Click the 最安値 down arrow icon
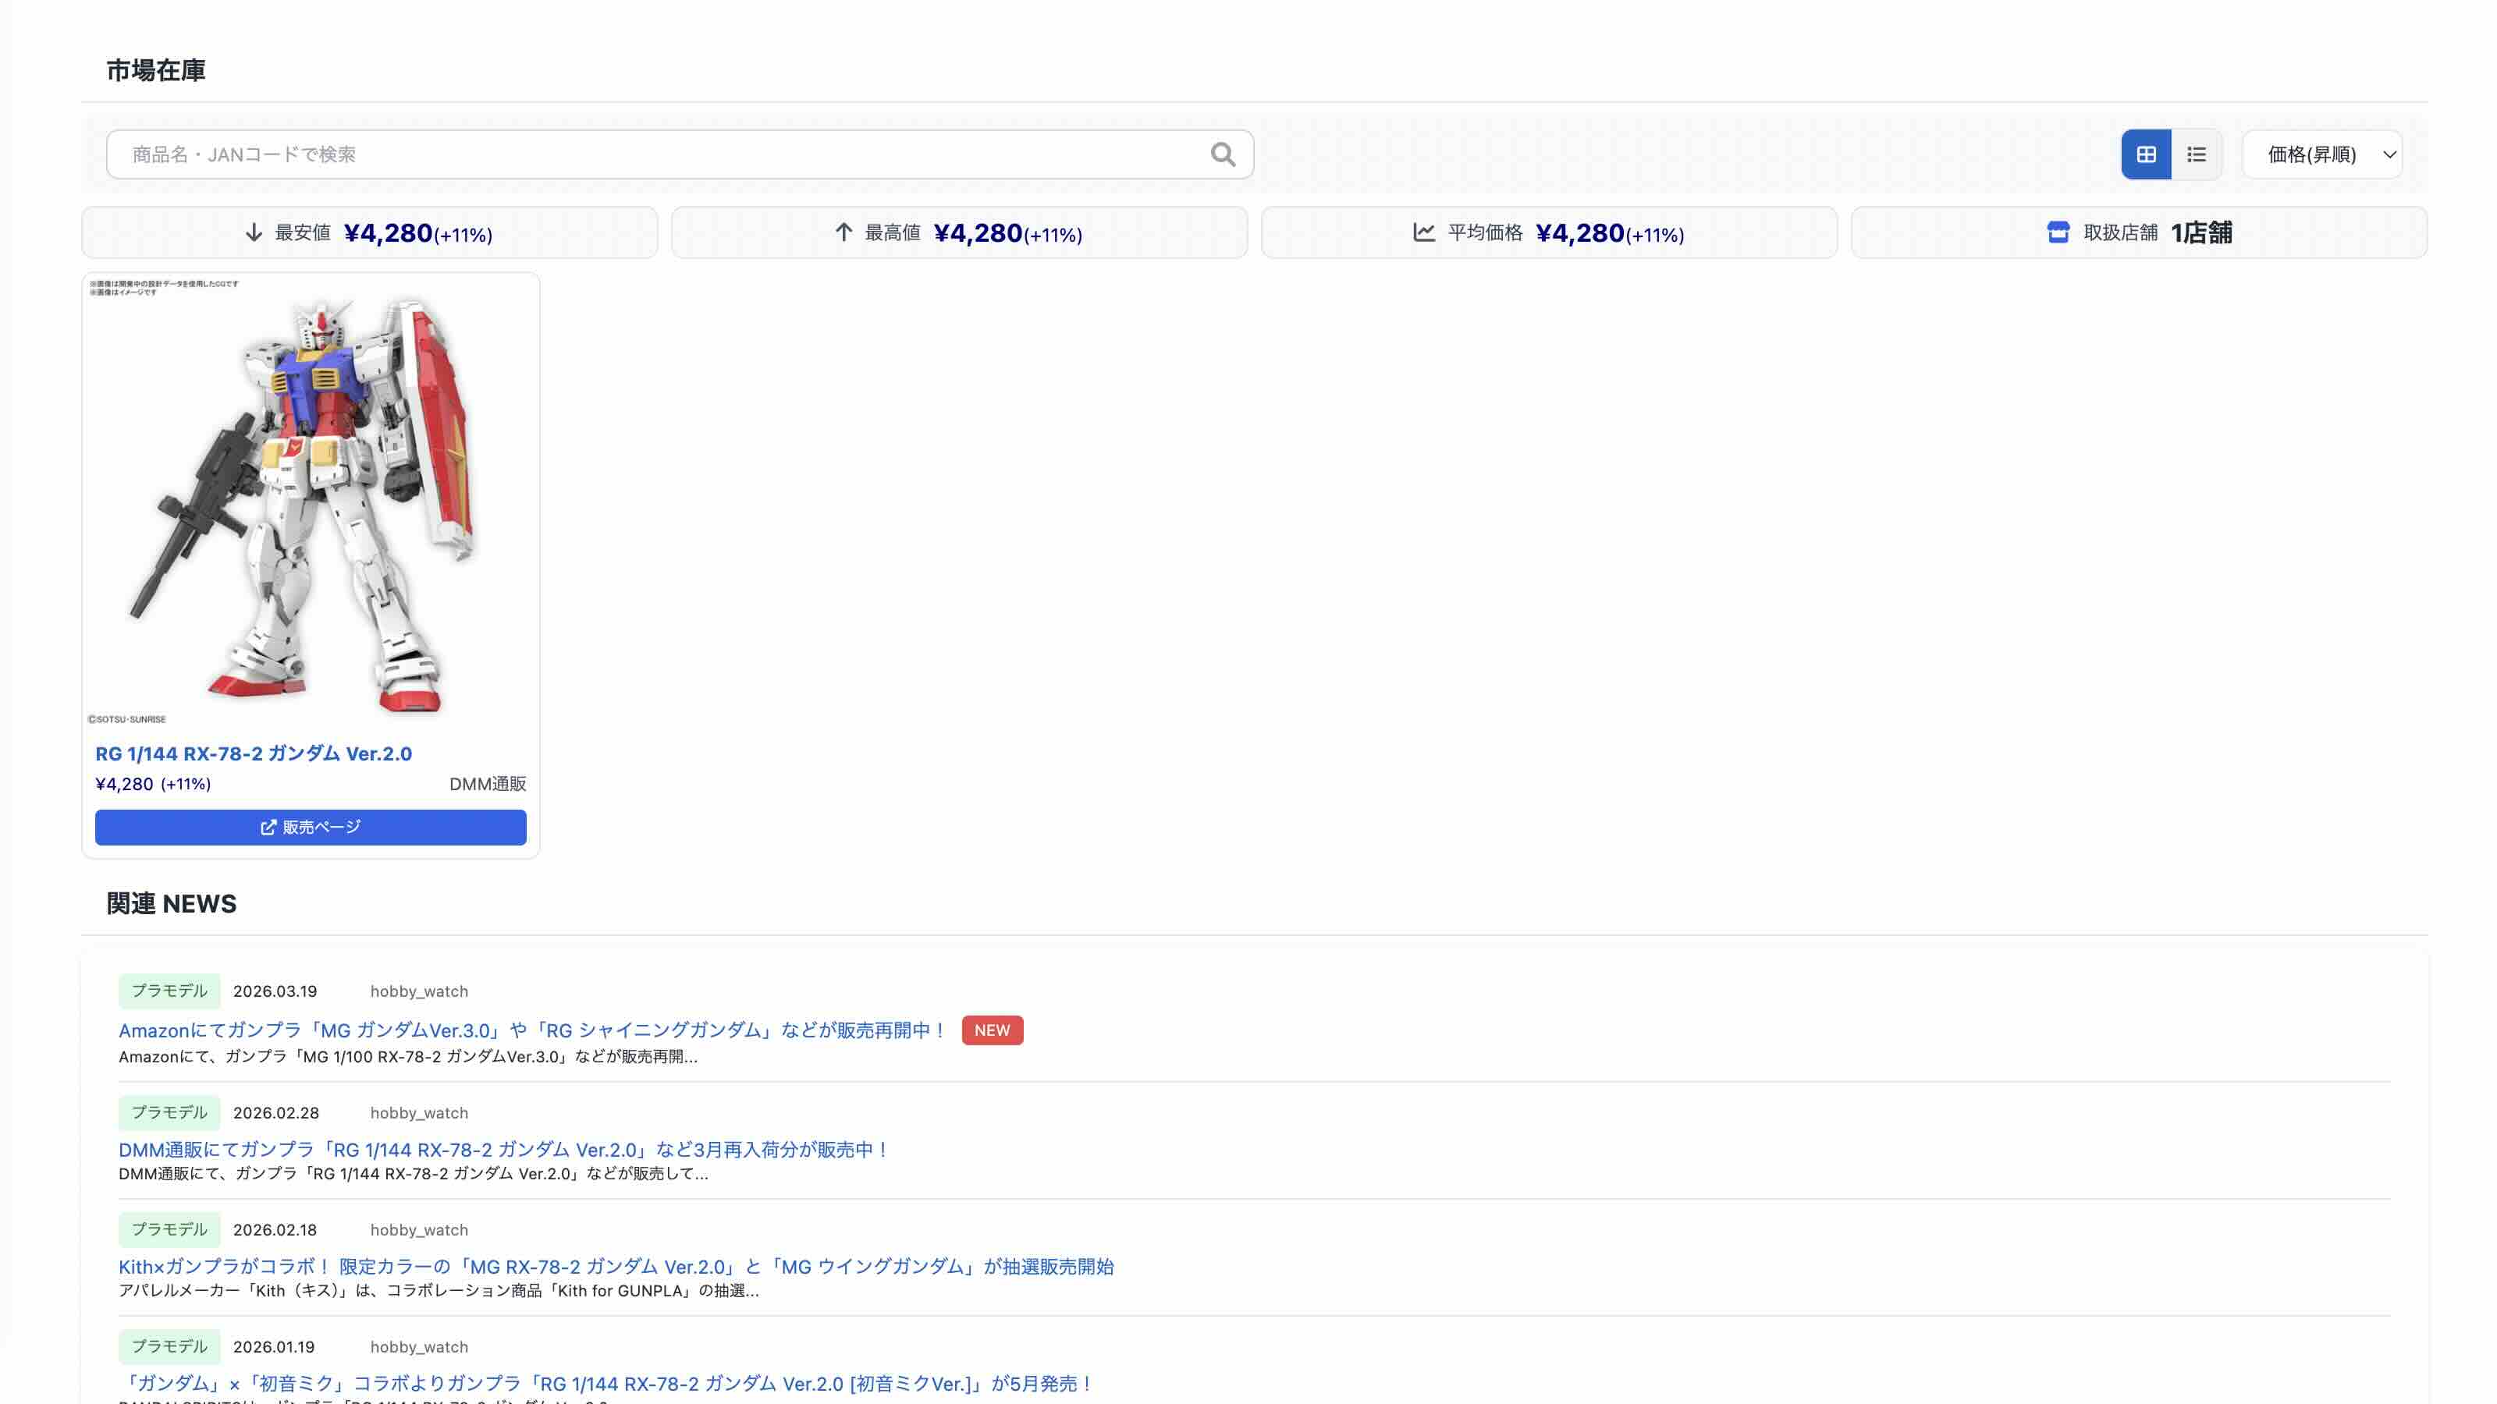The width and height of the screenshot is (2497, 1404). (x=254, y=232)
